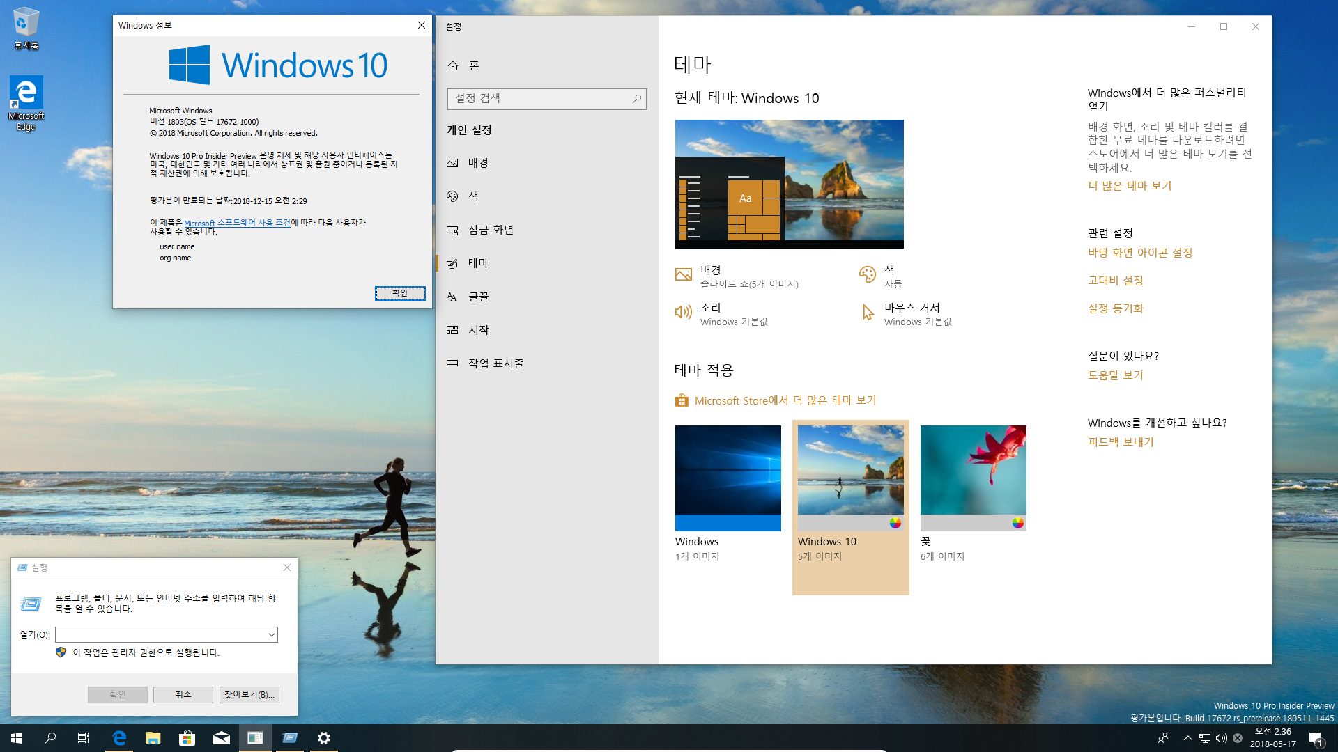This screenshot has width=1338, height=752.
Task: Open Microsoft Store from taskbar
Action: tap(187, 738)
